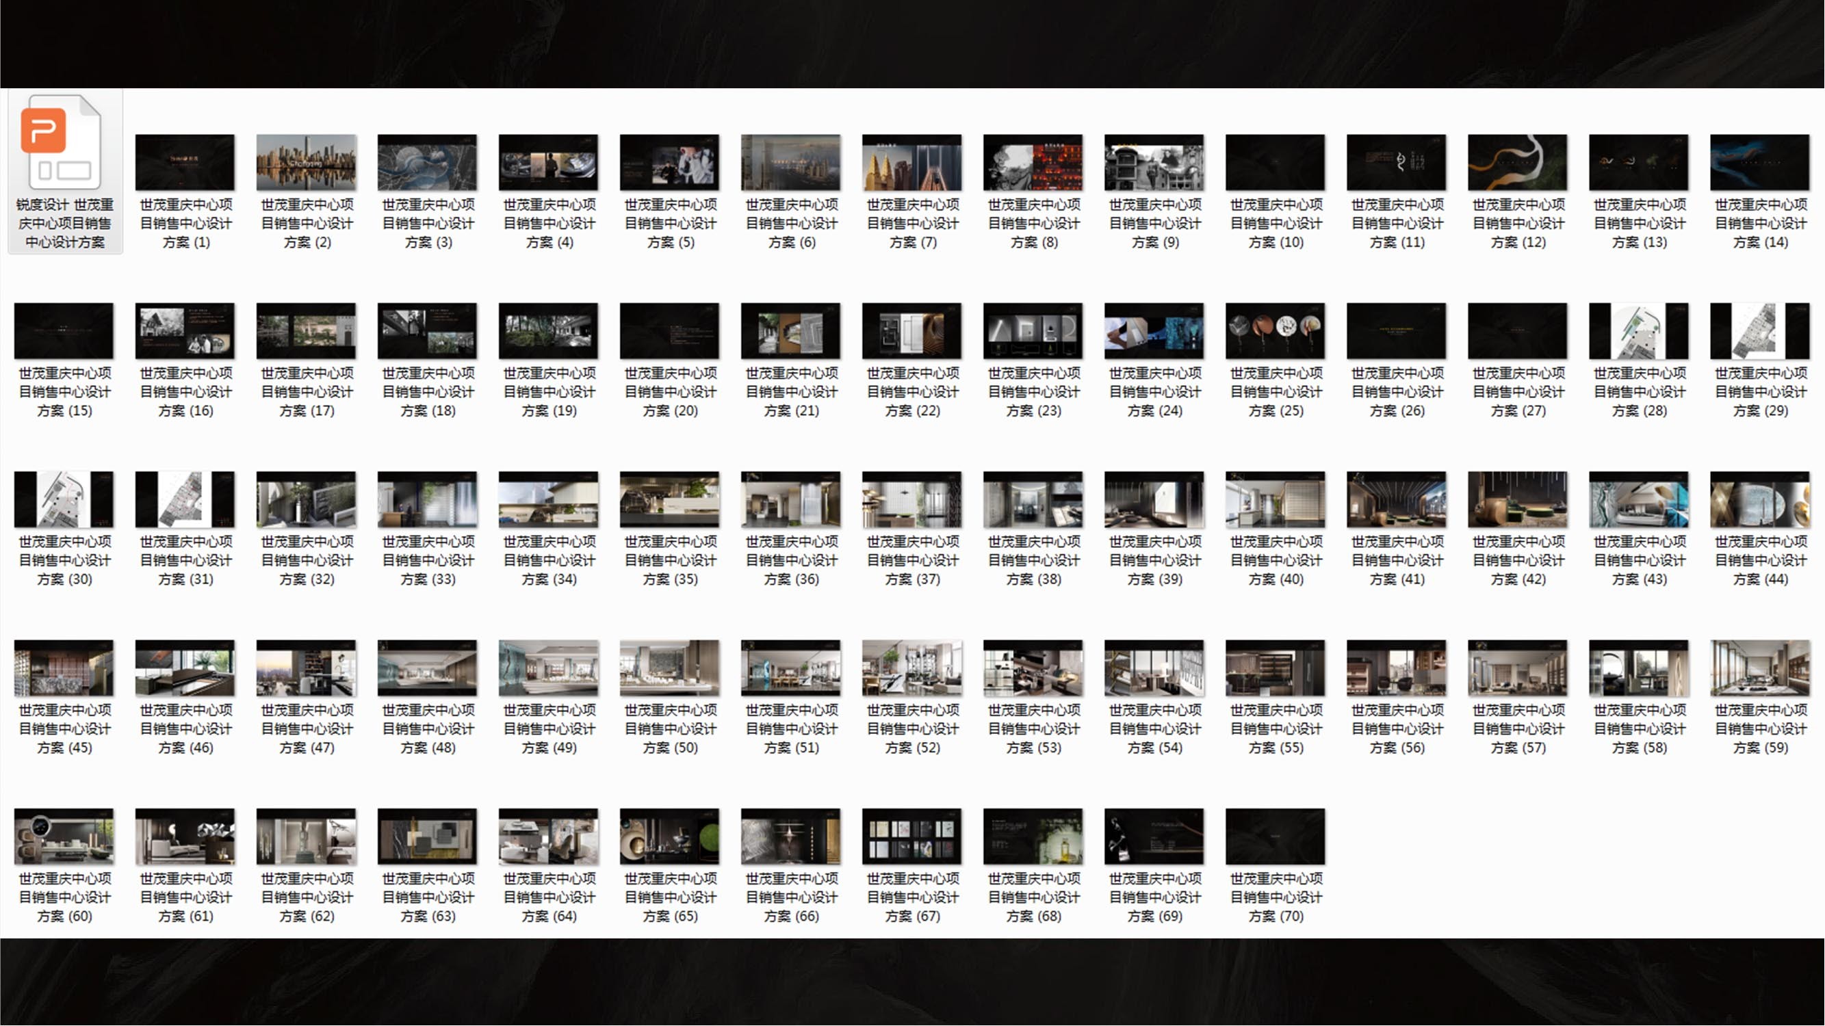This screenshot has width=1825, height=1026.
Task: Open sales model hall image 方案 (48)
Action: (427, 668)
